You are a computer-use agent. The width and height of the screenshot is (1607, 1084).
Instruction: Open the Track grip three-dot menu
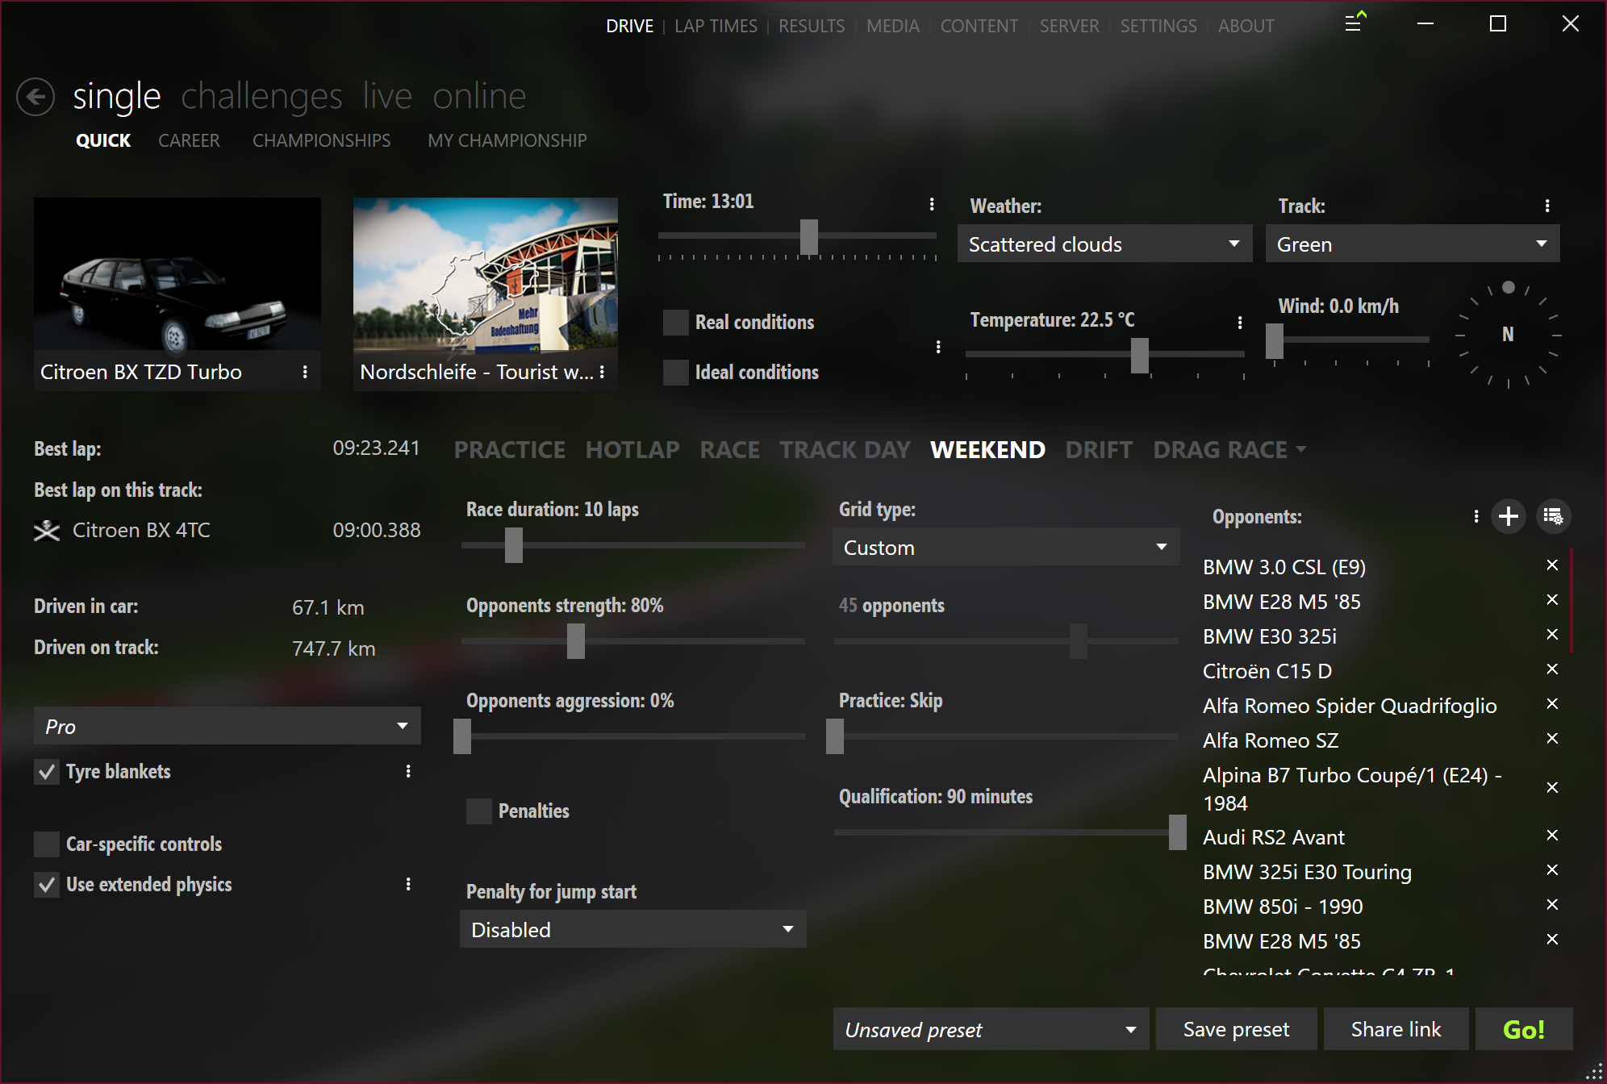tap(1547, 206)
